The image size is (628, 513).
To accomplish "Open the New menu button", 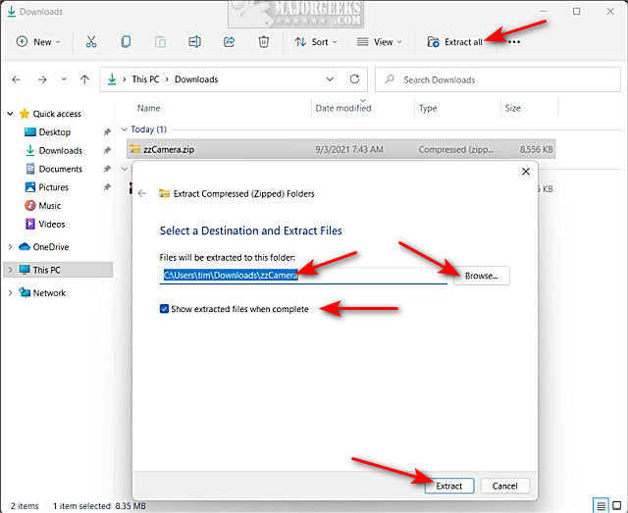I will [x=38, y=41].
